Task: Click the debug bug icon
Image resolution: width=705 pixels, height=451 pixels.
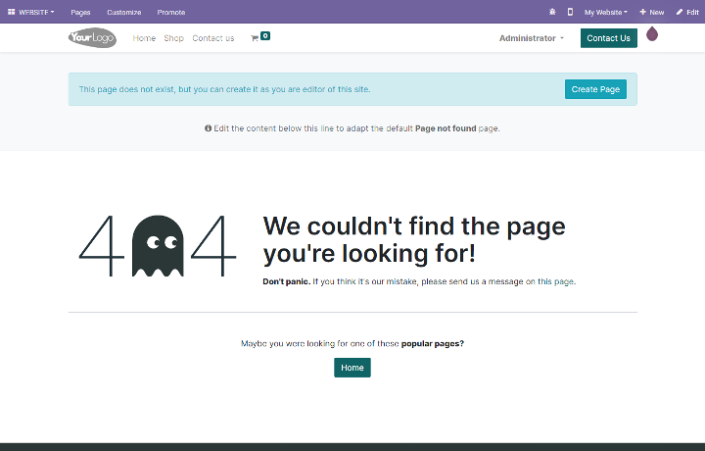Action: (552, 12)
